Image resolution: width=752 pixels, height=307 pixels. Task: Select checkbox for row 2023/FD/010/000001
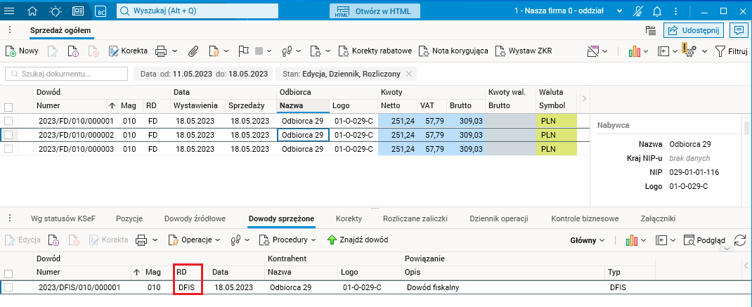coord(8,121)
